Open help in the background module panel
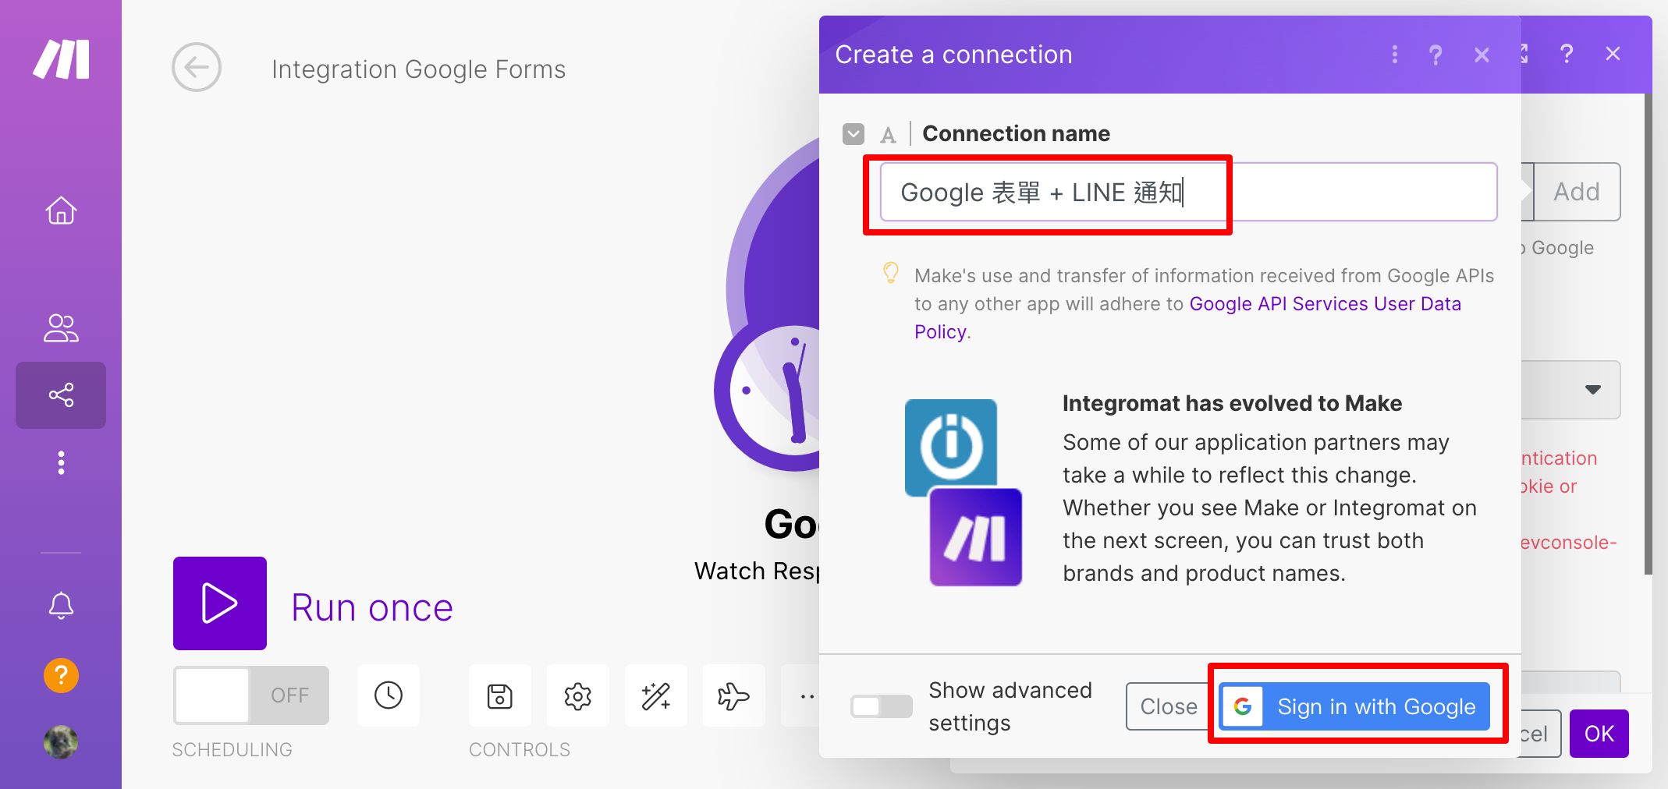Viewport: 1668px width, 789px height. click(1567, 54)
